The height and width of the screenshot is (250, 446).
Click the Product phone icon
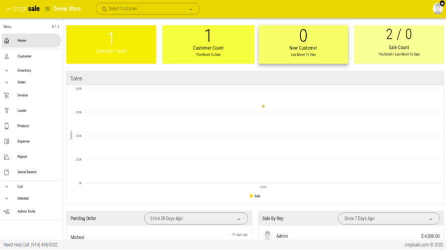(x=7, y=126)
